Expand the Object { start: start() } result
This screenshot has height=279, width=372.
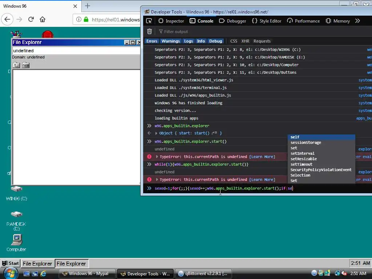pos(156,133)
